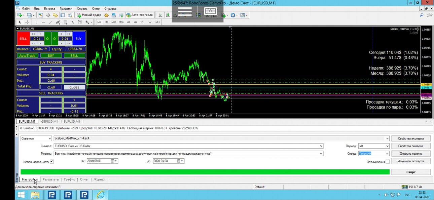The height and width of the screenshot is (200, 434).
Task: Open the profiles toolbar icon
Action: [x=30, y=15]
